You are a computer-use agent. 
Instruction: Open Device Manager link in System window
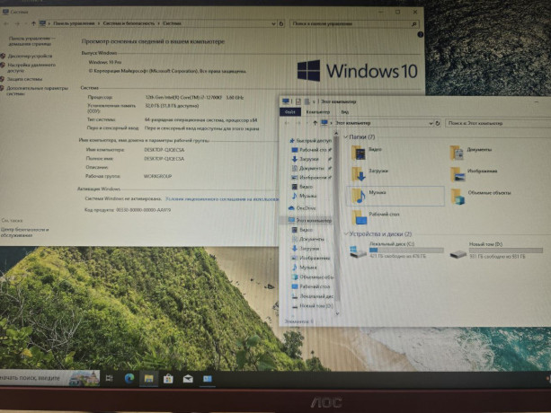pos(30,57)
